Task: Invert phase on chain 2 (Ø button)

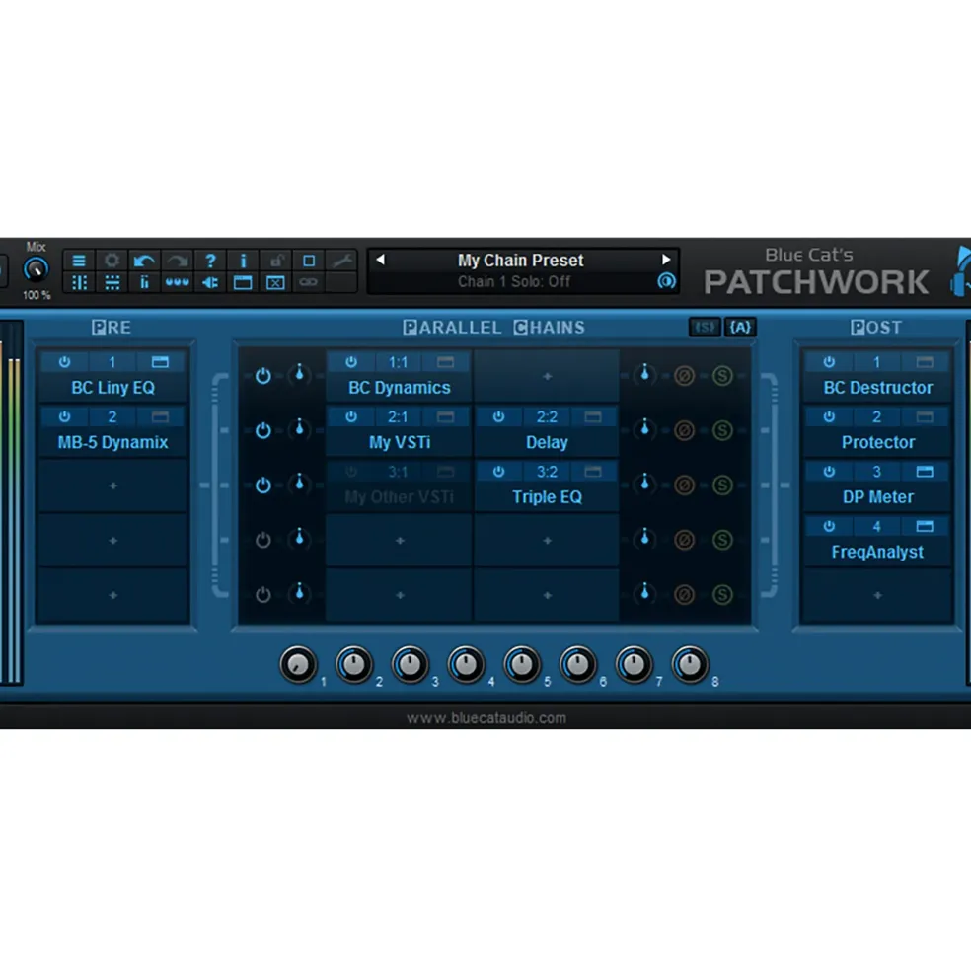Action: click(684, 430)
